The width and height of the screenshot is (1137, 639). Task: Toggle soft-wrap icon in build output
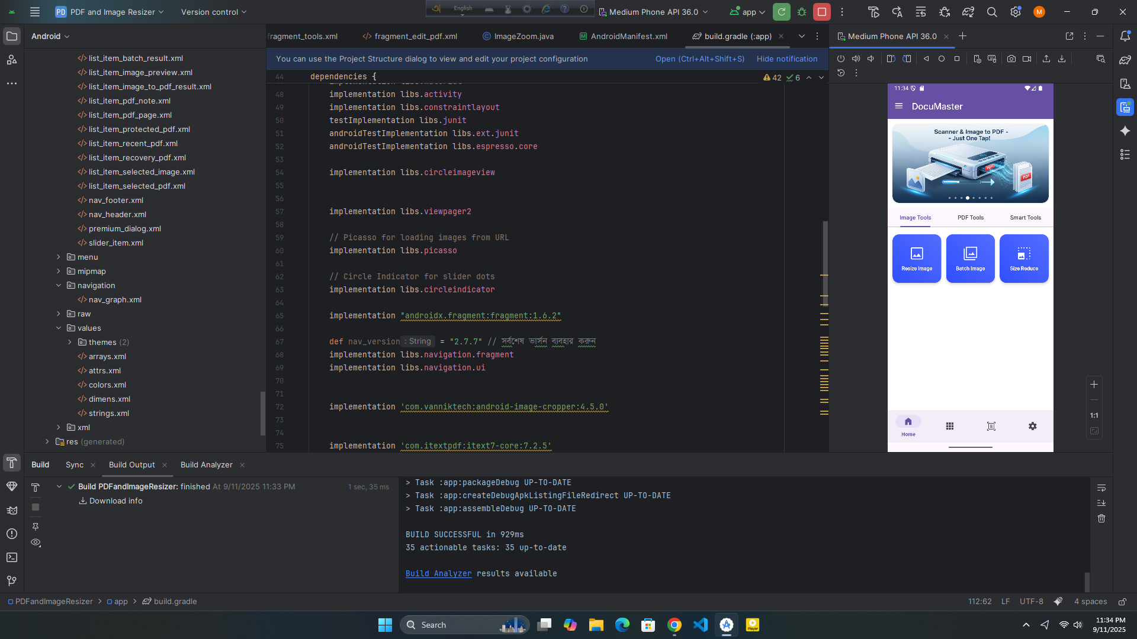click(1101, 488)
